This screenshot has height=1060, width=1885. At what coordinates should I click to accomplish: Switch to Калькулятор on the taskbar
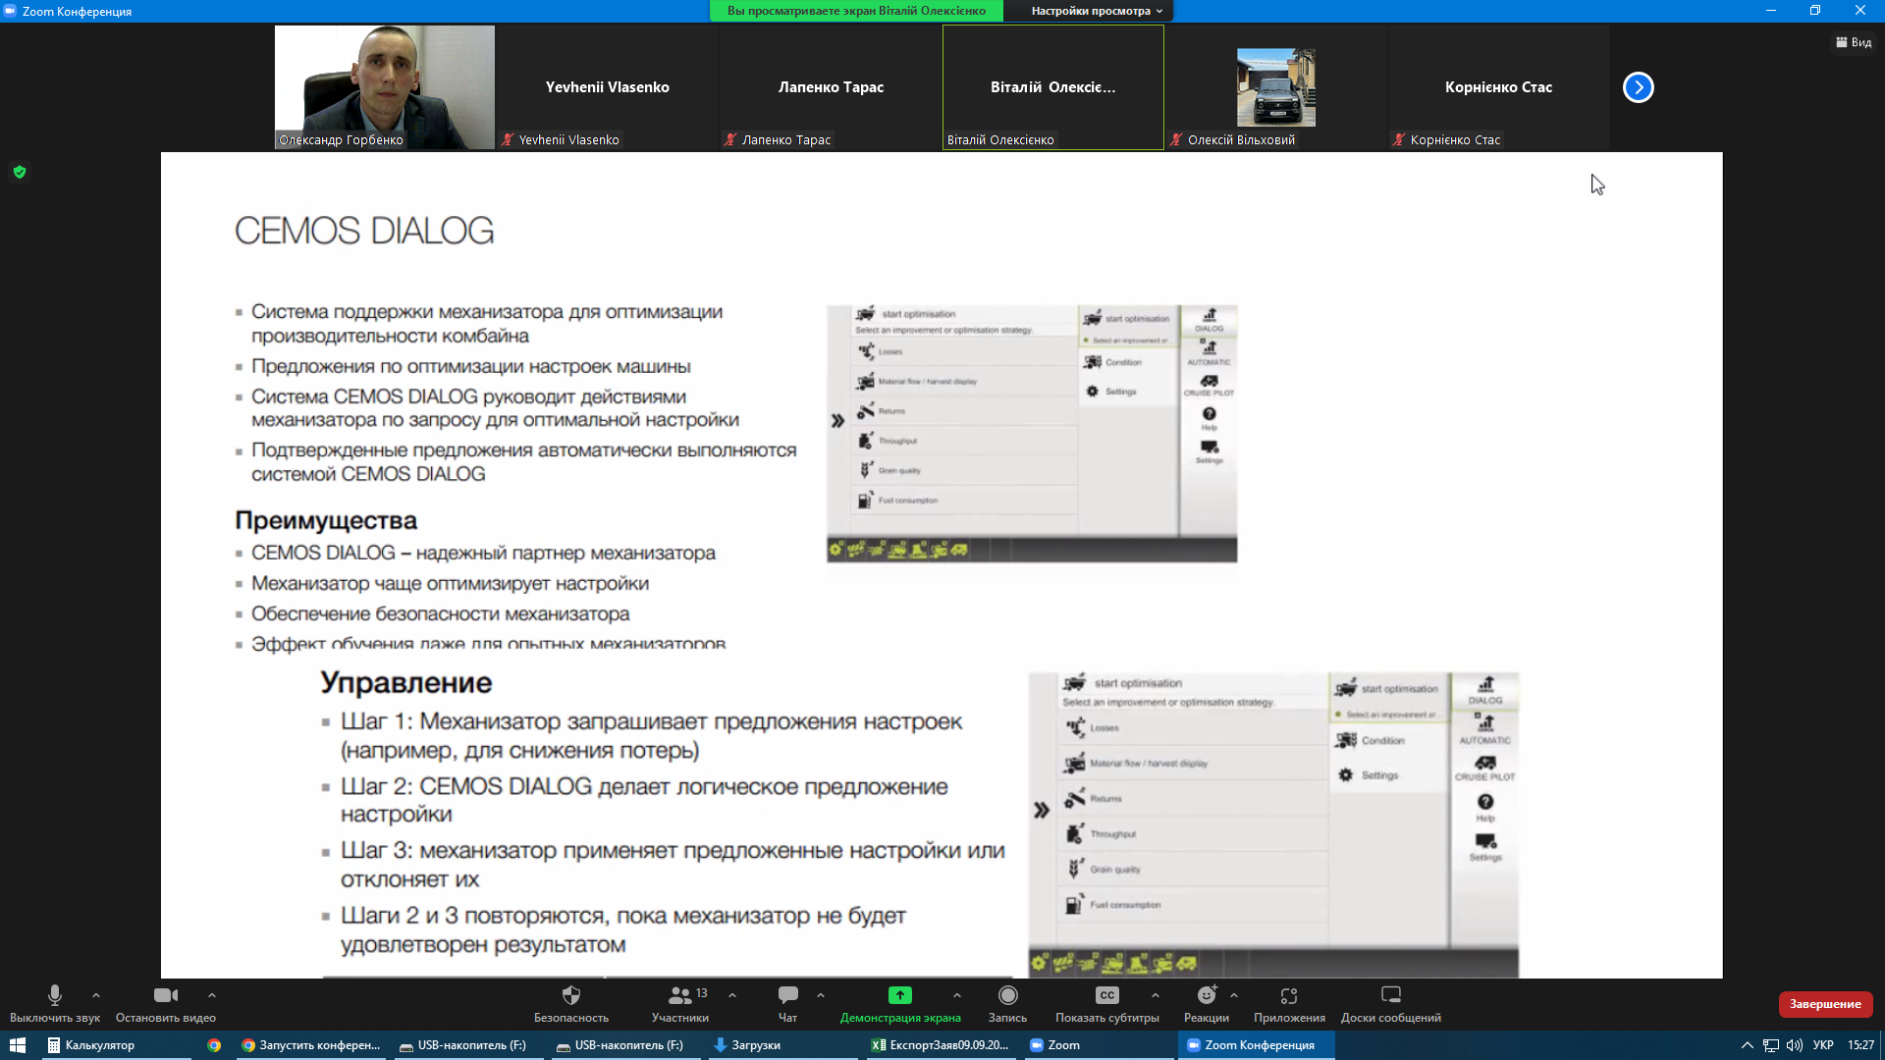coord(115,1045)
